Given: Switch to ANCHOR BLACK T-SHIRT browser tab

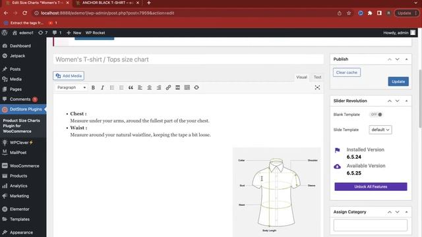Looking at the screenshot, I should click(107, 3).
